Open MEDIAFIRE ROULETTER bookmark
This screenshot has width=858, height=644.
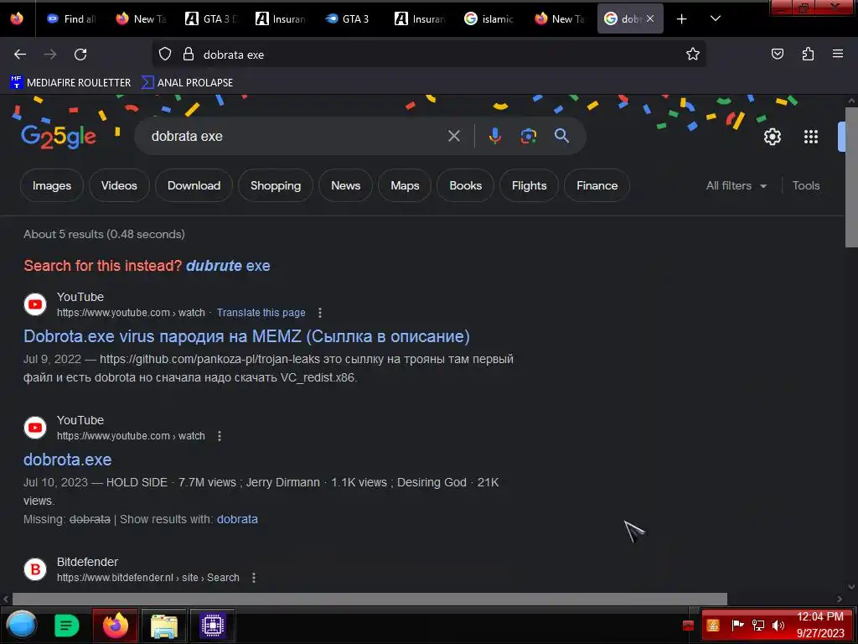pos(70,83)
